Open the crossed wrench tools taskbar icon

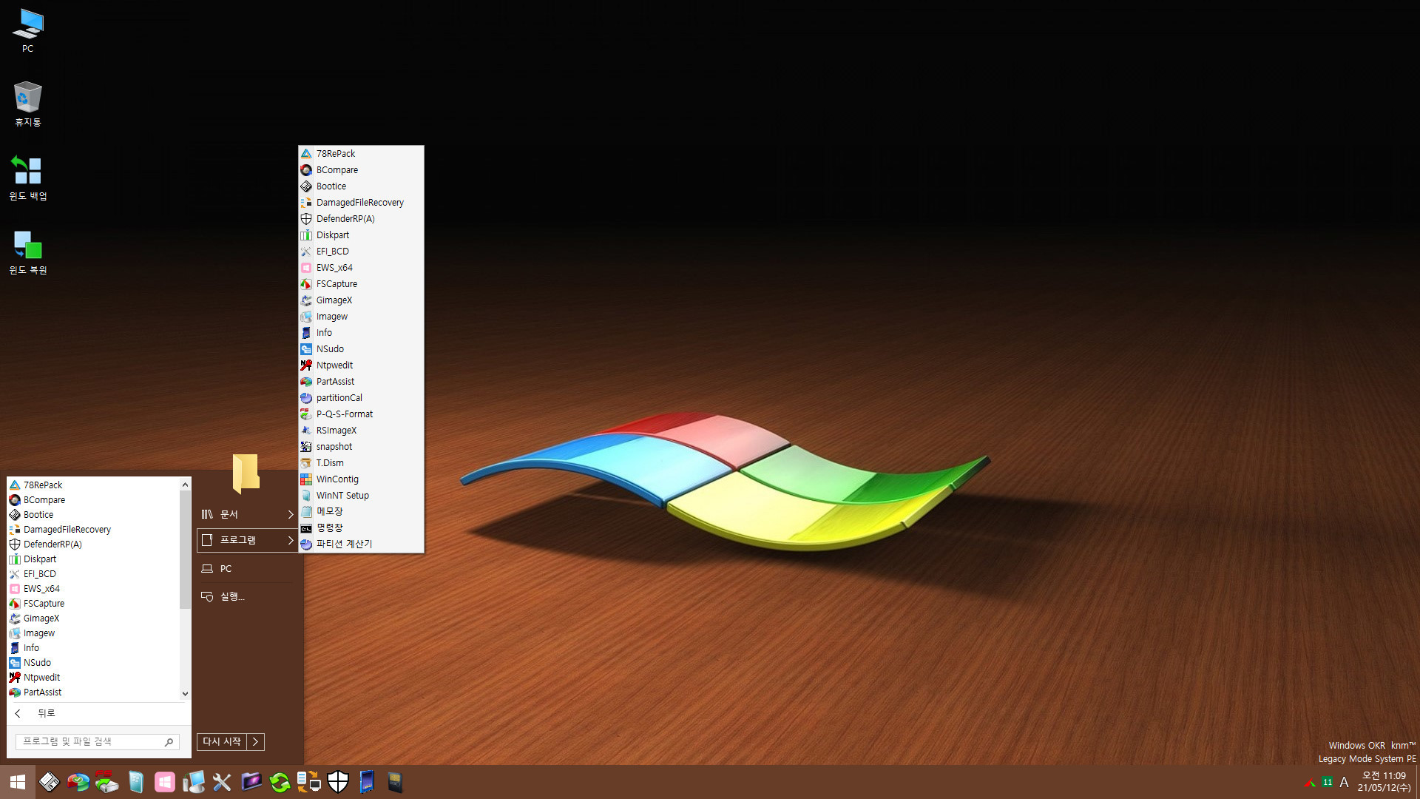[222, 782]
